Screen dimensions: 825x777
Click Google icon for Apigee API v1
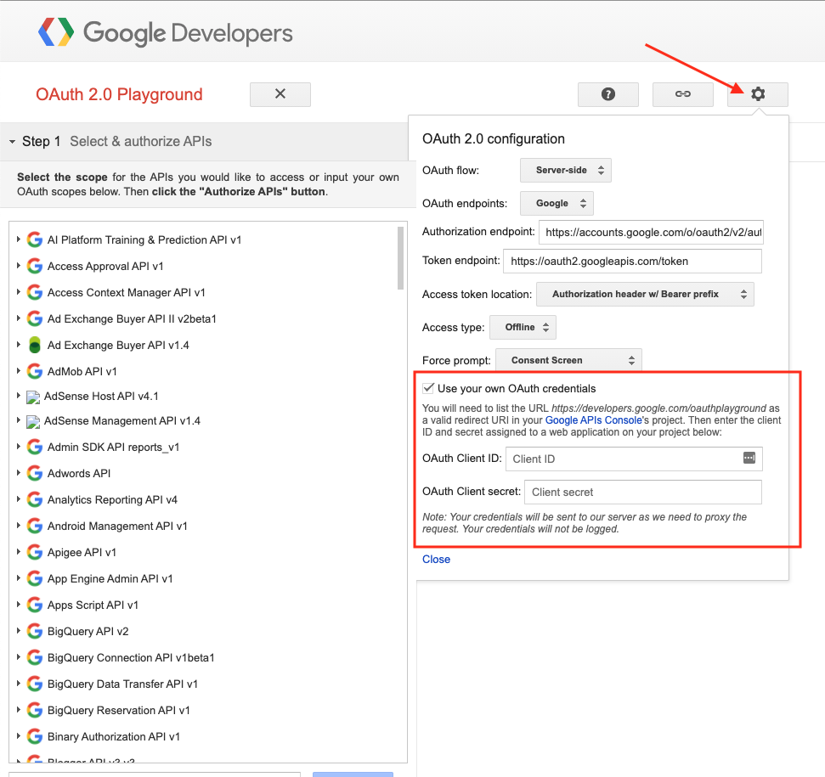coord(35,552)
